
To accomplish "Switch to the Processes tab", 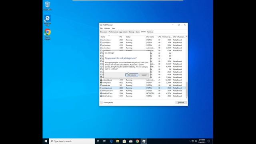I will [x=104, y=32].
